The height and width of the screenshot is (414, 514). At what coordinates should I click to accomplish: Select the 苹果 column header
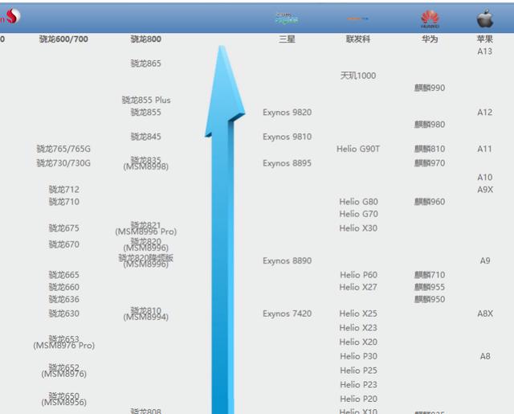pos(485,39)
